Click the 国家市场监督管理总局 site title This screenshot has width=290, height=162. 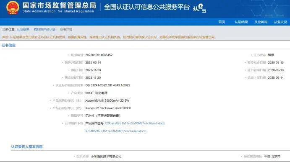click(x=59, y=5)
